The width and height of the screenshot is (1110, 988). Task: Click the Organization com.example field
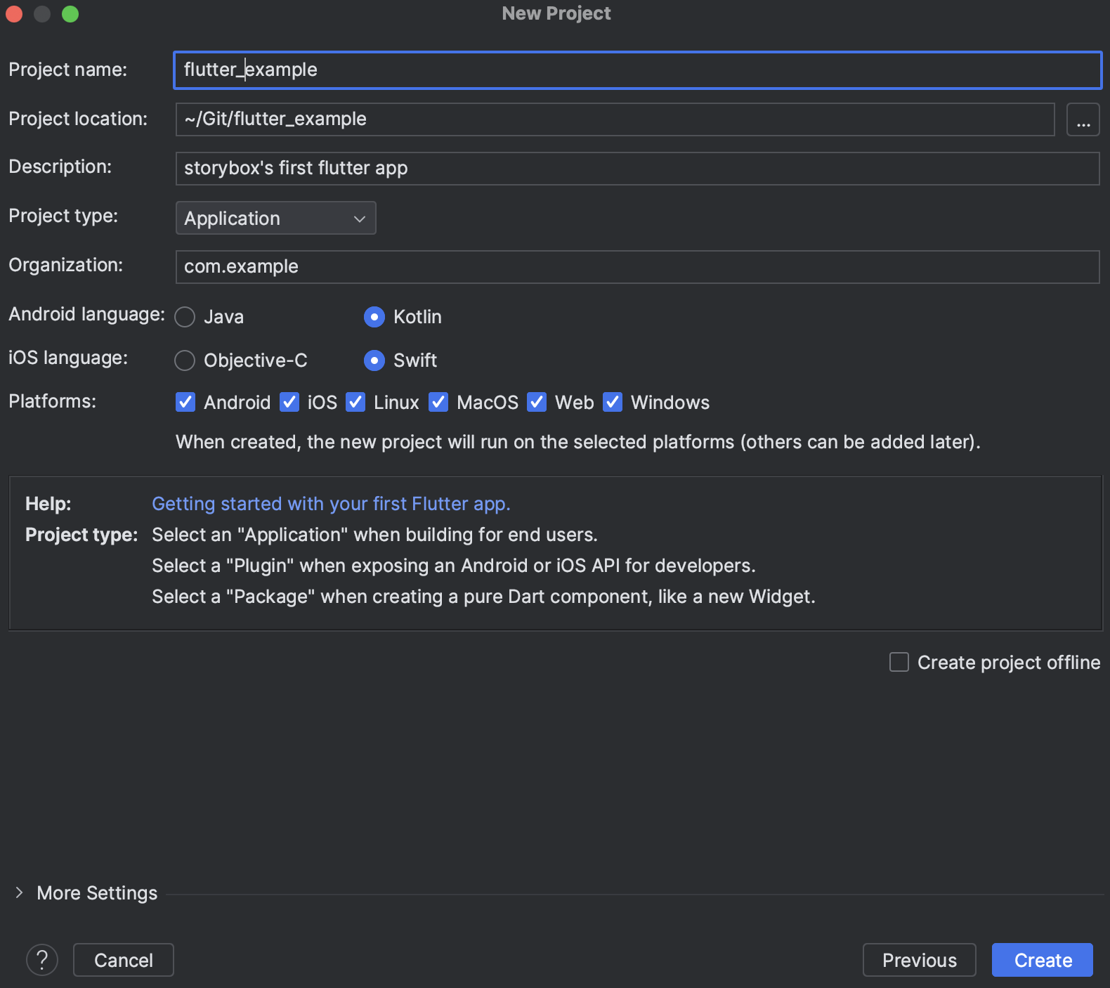coord(637,267)
